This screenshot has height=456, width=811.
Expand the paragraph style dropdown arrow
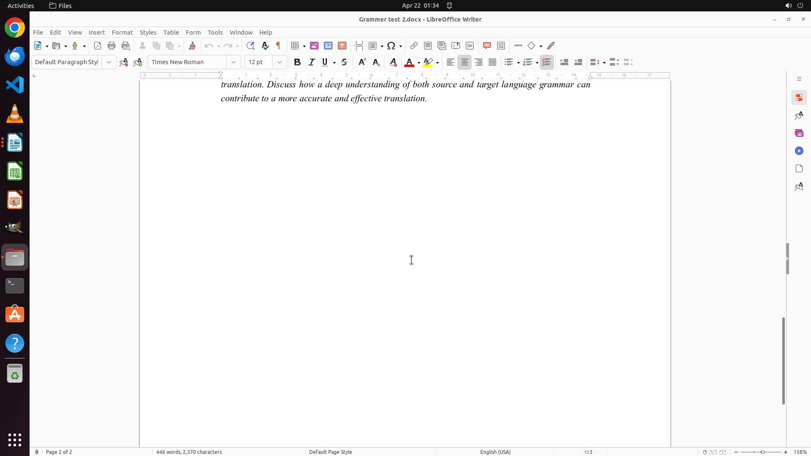(109, 62)
